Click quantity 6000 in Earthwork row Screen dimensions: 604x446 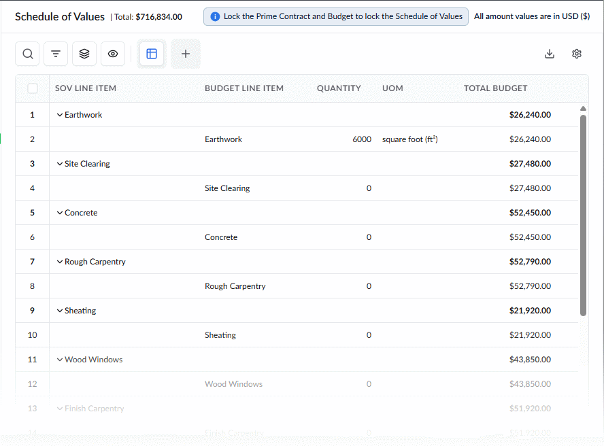click(362, 139)
